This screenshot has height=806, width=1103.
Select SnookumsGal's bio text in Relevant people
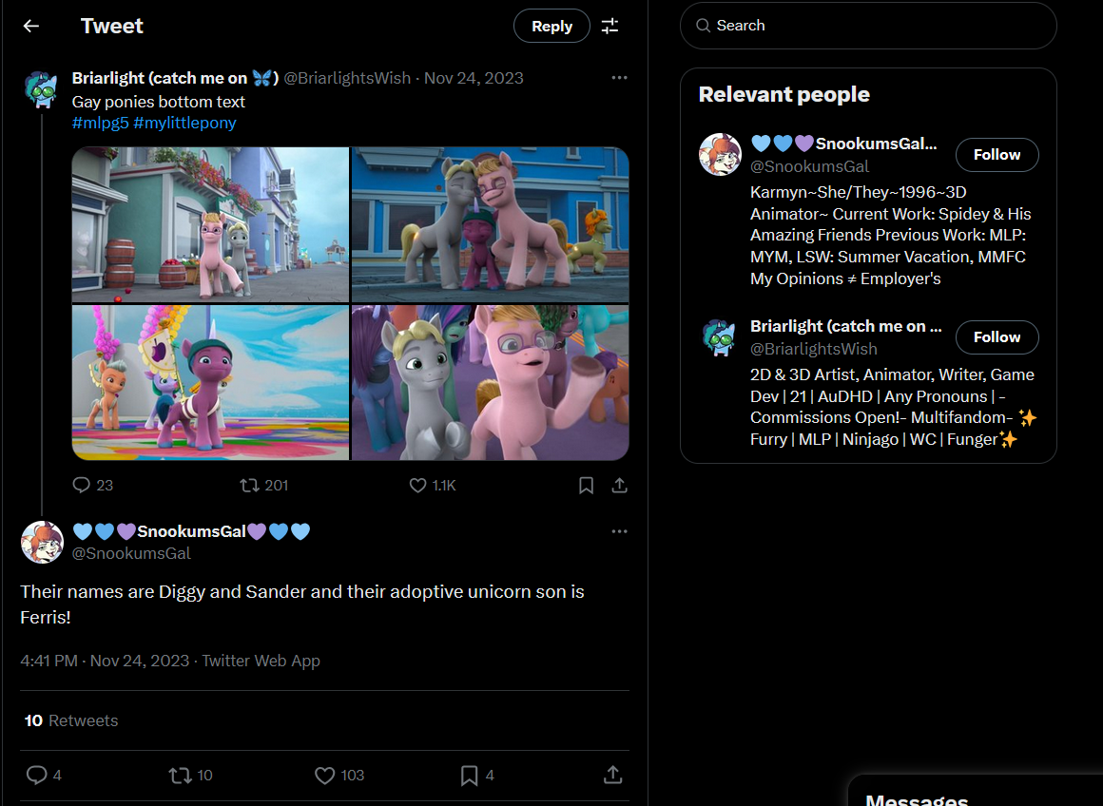(891, 236)
